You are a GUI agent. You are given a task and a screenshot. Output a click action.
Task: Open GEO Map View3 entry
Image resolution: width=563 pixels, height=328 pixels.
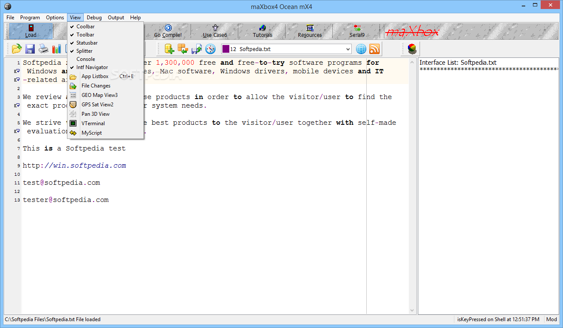click(106, 95)
